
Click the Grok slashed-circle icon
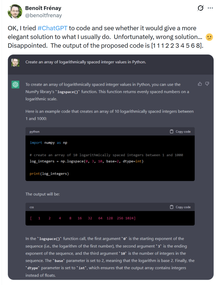tap(200, 8)
